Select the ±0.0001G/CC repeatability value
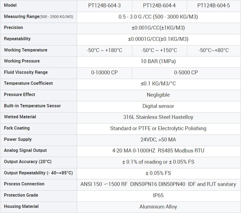Screen dimensions: 241x213 pos(158,39)
